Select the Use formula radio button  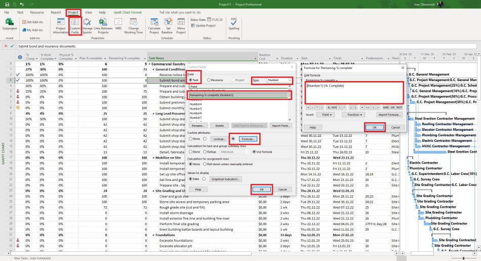click(x=254, y=152)
